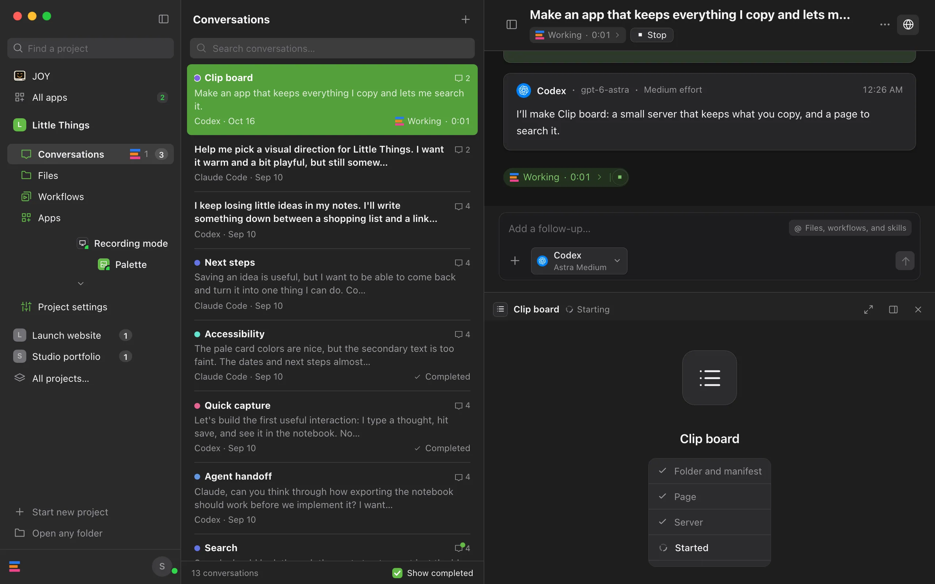Screen dimensions: 935x584
Task: Focus the Find a project search field
Action: coord(91,48)
